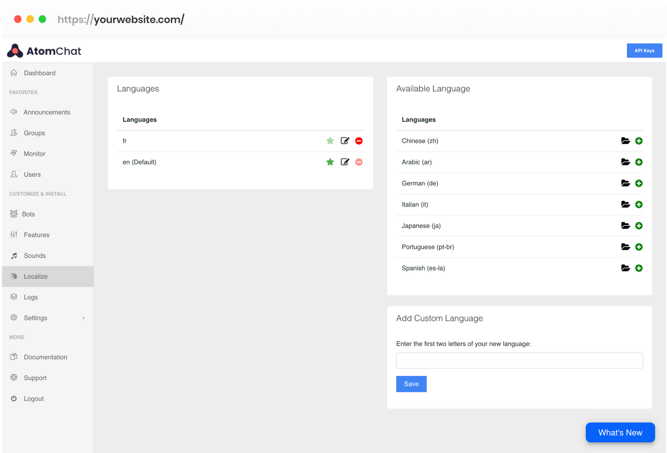Image resolution: width=667 pixels, height=453 pixels.
Task: Toggle the default star on en (Default)
Action: click(330, 162)
